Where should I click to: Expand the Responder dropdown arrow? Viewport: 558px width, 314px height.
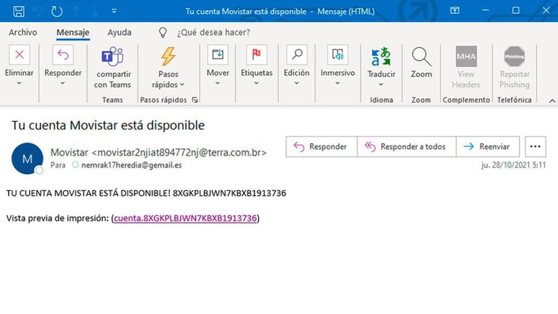pos(63,82)
